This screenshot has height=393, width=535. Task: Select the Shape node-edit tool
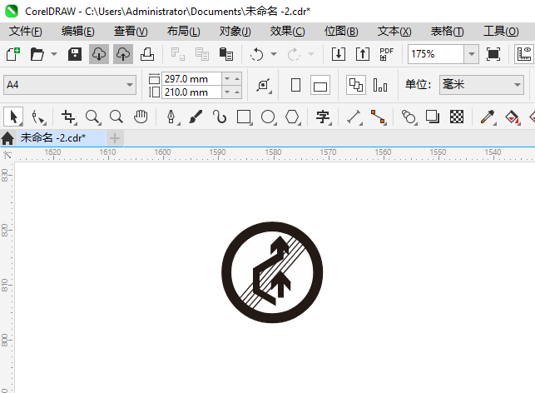38,117
